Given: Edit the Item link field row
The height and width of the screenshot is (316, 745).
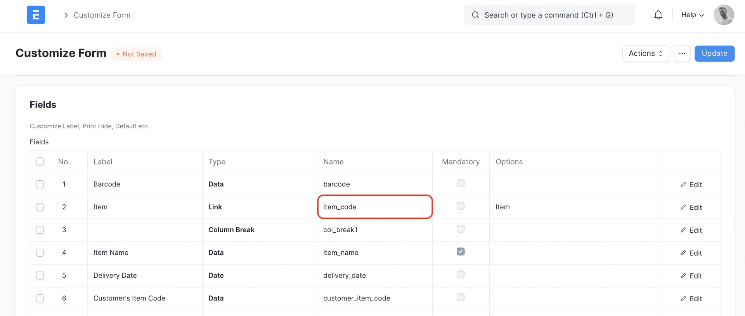Looking at the screenshot, I should 691,207.
